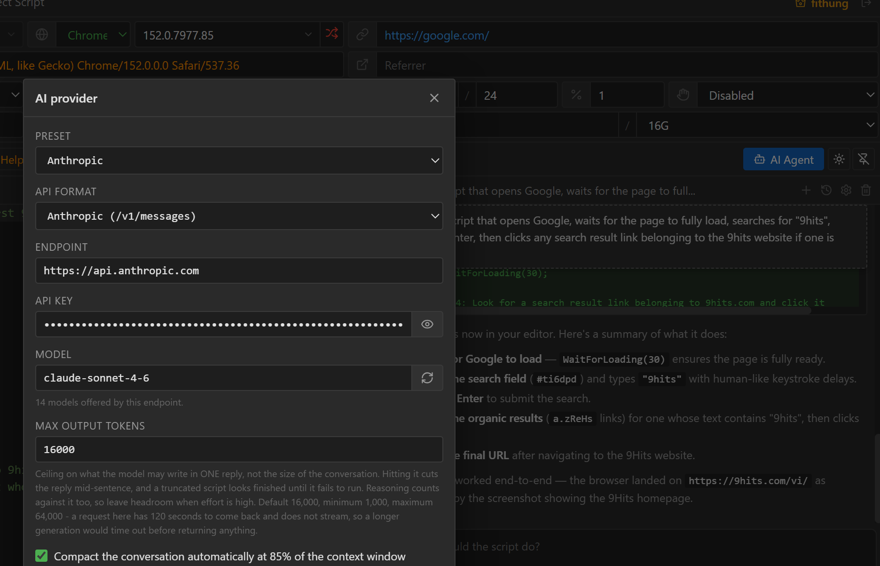The height and width of the screenshot is (566, 880).
Task: Click the fithung account name
Action: (x=829, y=4)
